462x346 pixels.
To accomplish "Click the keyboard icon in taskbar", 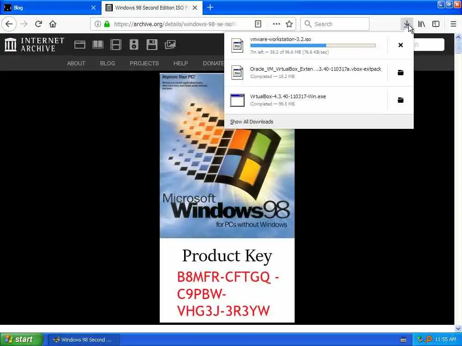I will (403, 340).
